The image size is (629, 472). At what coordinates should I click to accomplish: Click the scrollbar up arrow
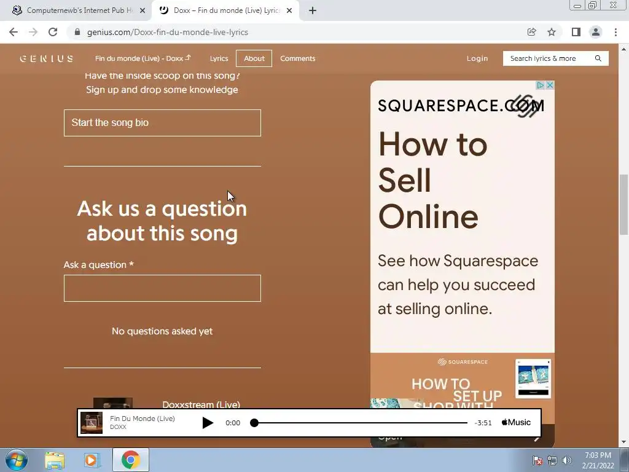[x=623, y=49]
